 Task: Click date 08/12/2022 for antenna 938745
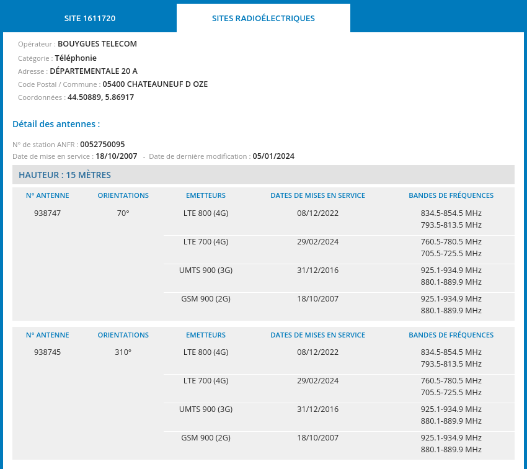(x=317, y=352)
